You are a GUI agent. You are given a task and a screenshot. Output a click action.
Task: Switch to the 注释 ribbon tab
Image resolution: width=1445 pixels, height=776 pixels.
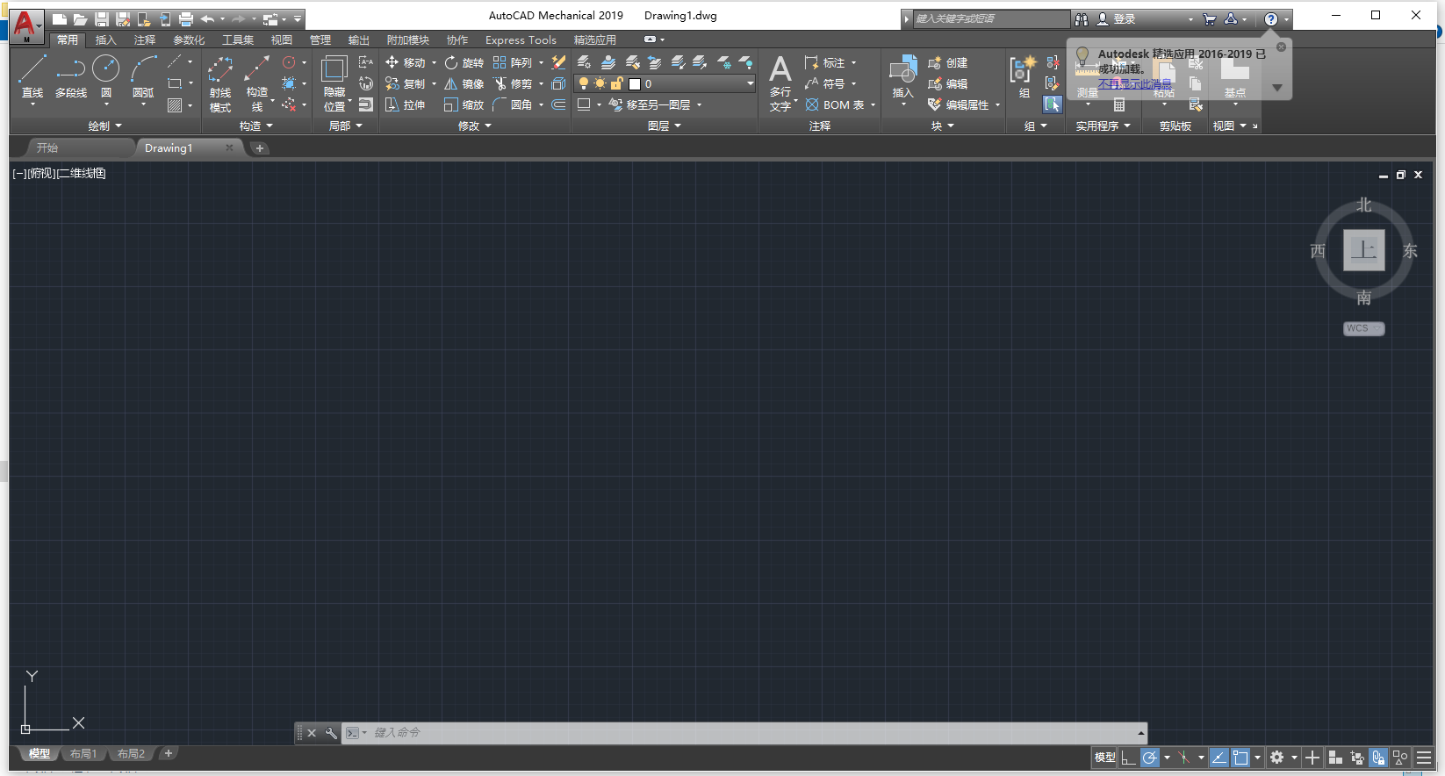pyautogui.click(x=144, y=40)
